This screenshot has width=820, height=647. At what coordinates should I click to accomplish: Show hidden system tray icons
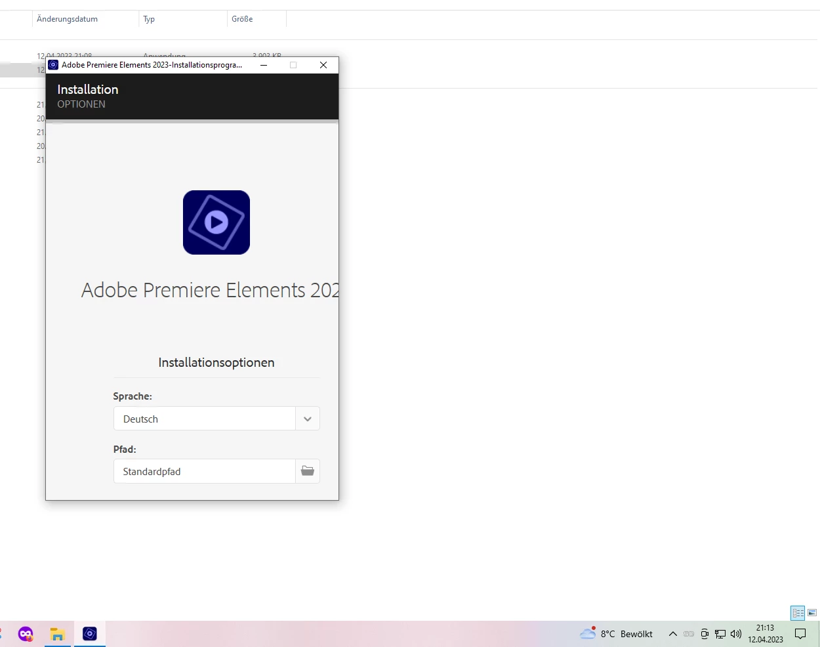click(672, 634)
